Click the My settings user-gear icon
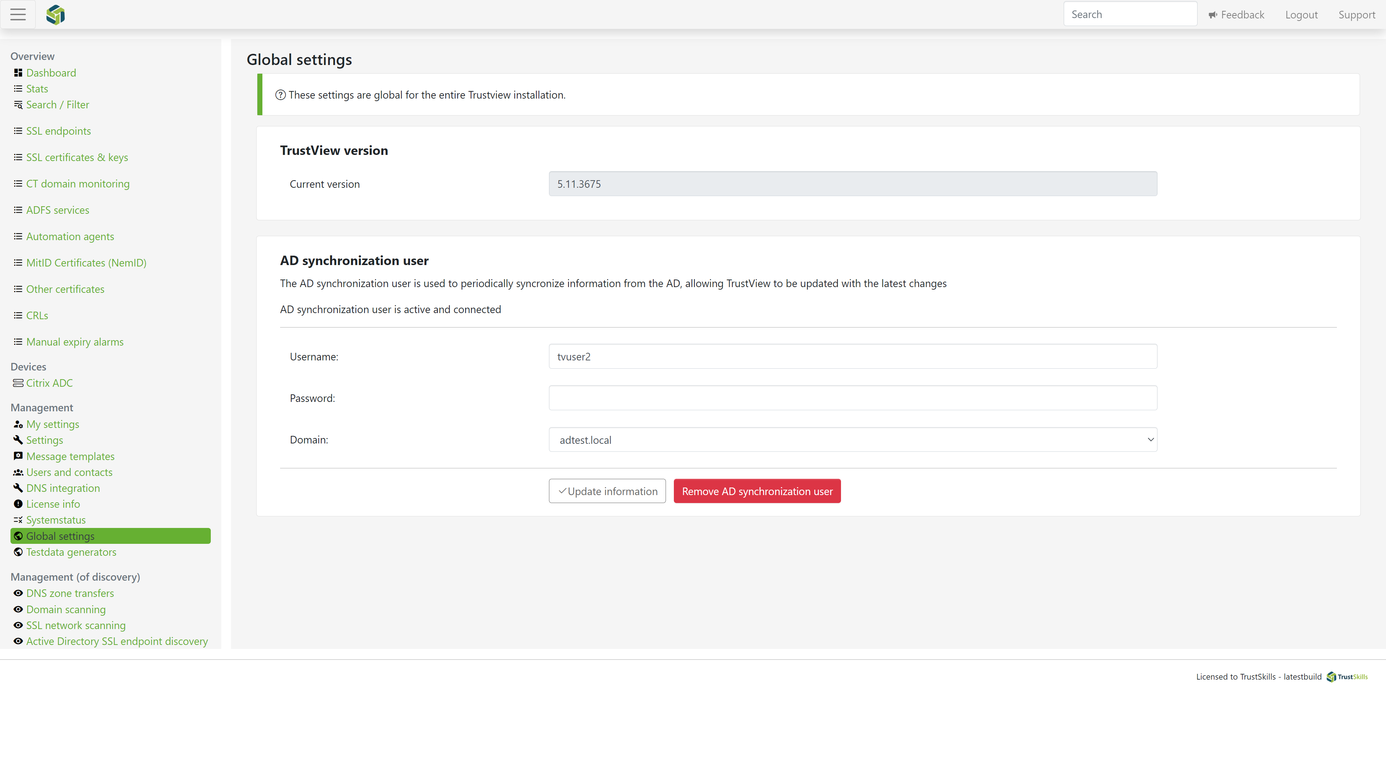 pos(18,424)
